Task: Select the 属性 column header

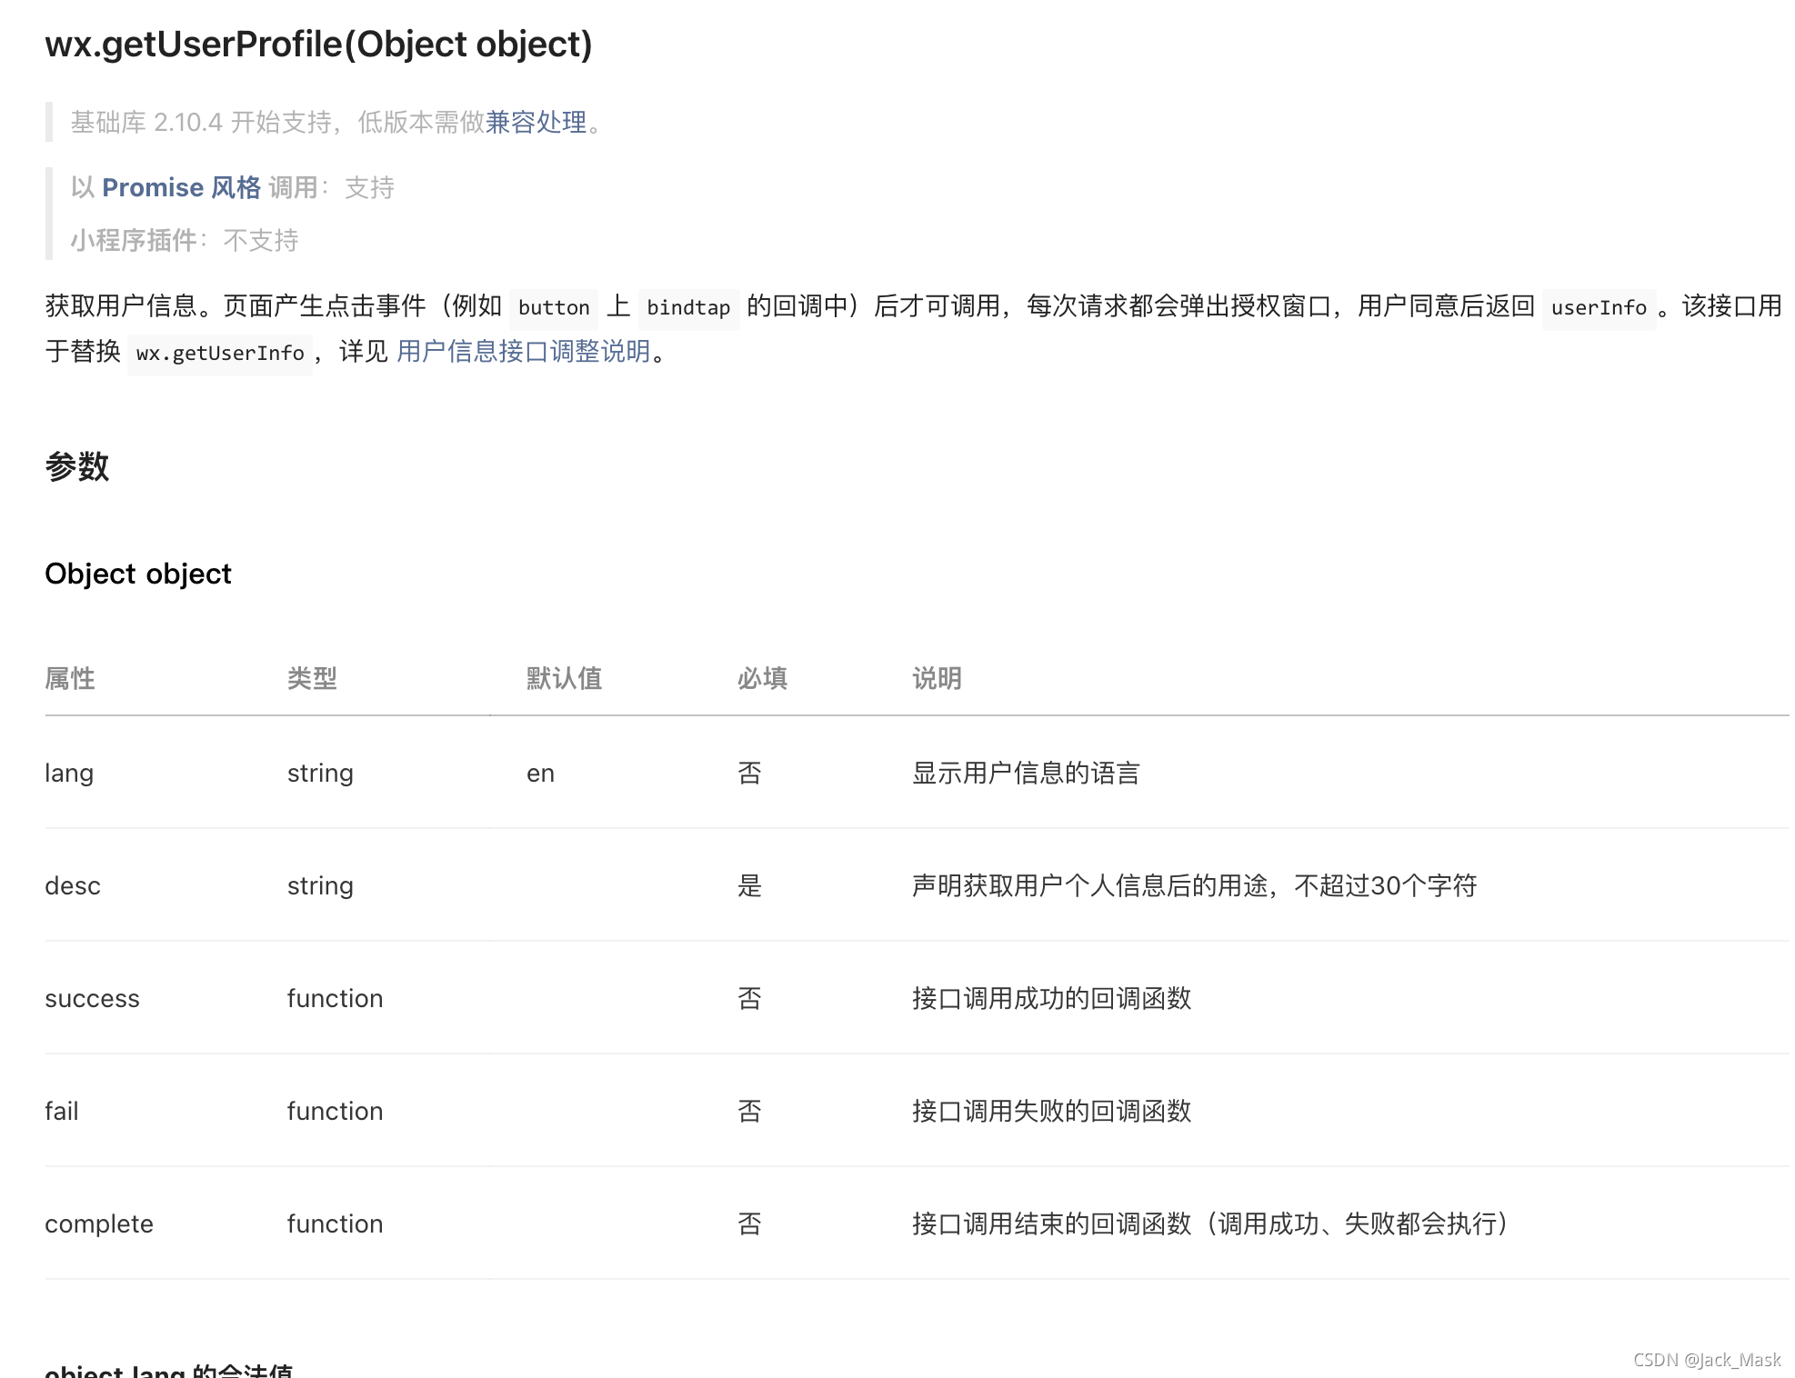Action: click(x=70, y=678)
